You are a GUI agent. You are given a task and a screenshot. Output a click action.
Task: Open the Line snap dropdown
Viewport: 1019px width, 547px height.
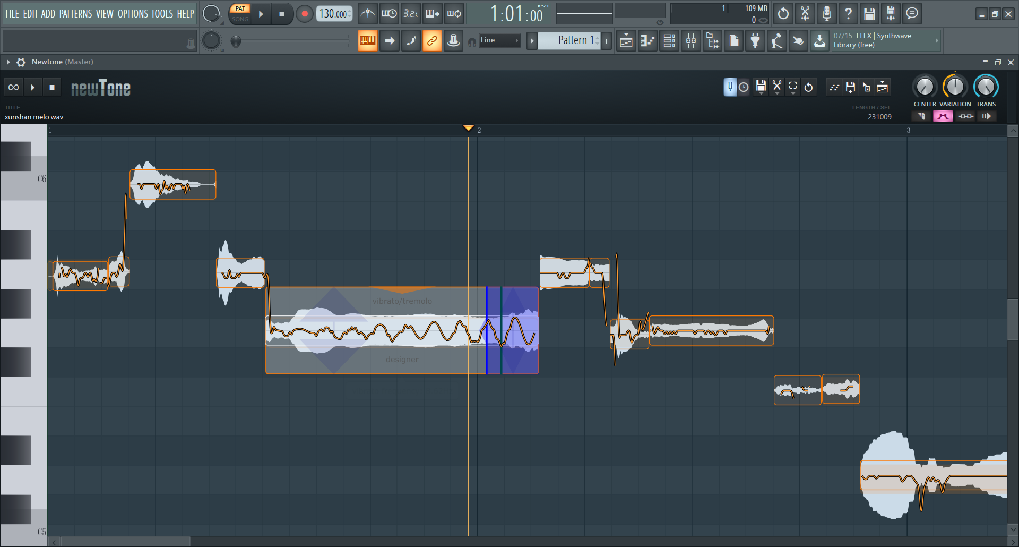point(499,41)
